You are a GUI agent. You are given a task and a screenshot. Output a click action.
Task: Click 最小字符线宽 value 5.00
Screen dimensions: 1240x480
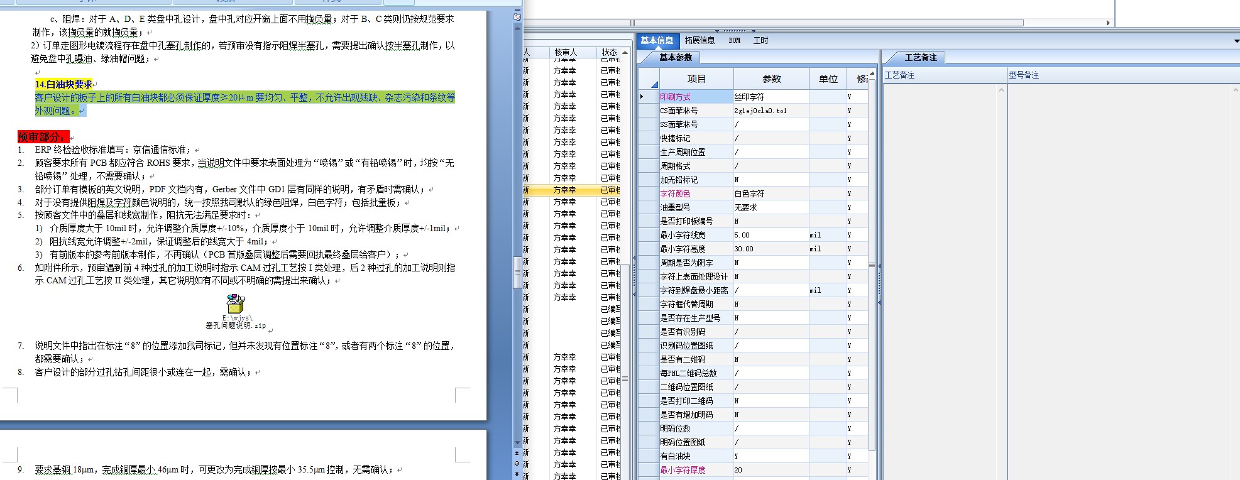(771, 235)
